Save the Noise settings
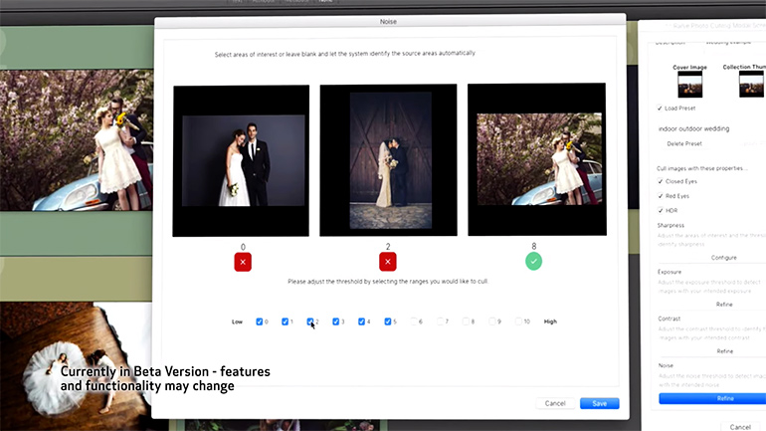Image resolution: width=766 pixels, height=431 pixels. click(x=599, y=403)
